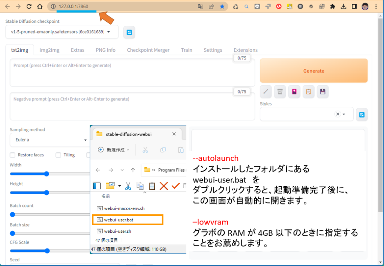The width and height of the screenshot is (384, 266).
Task: Open the Checkpoint Merger tab
Action: (148, 50)
